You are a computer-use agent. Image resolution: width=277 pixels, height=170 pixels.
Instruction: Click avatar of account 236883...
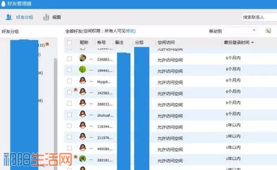click(82, 58)
